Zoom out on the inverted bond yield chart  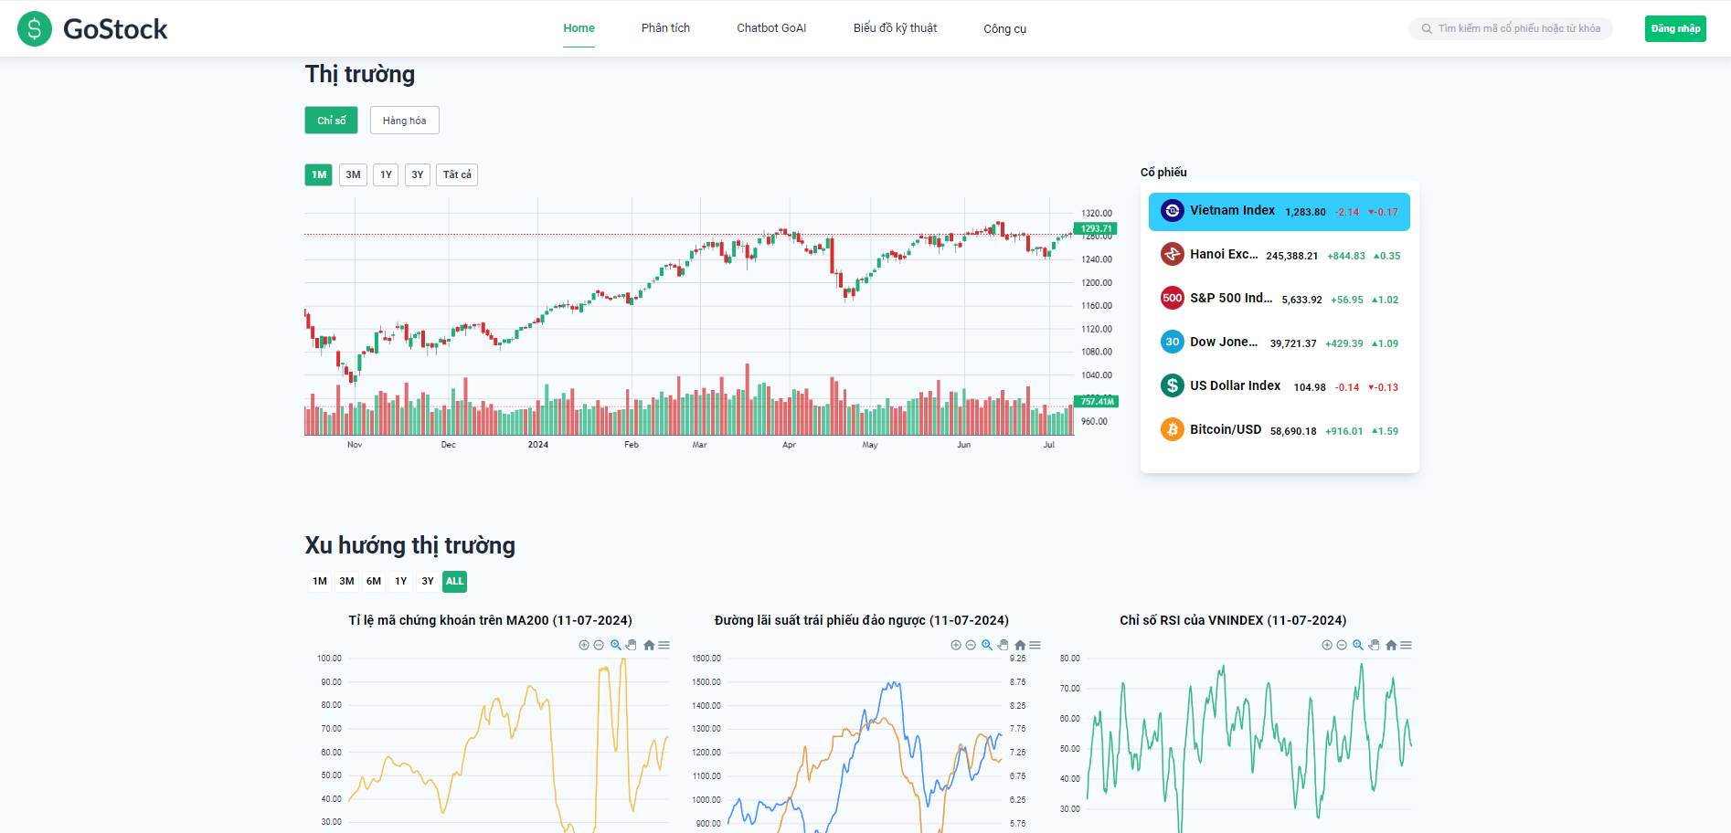point(971,645)
